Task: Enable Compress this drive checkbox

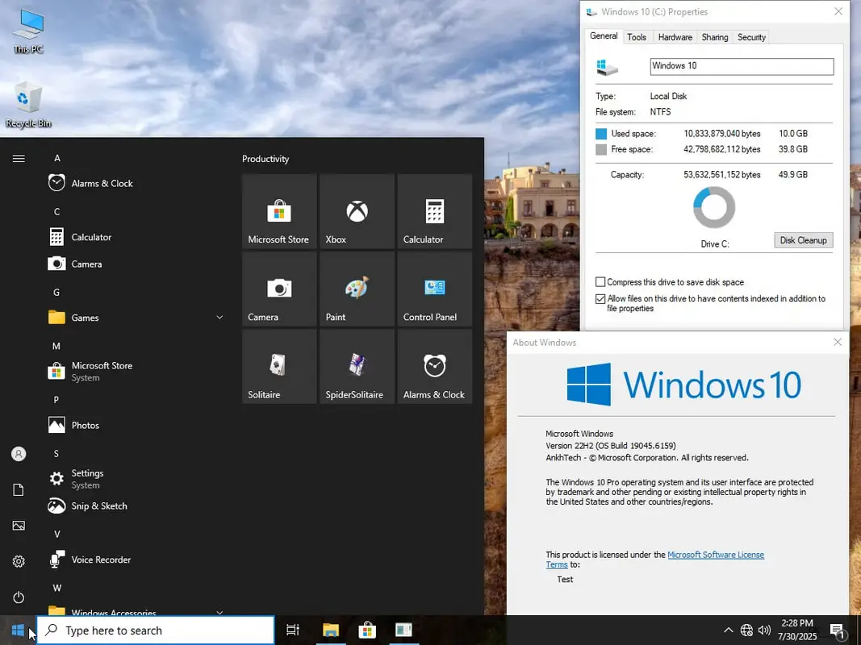Action: [600, 282]
